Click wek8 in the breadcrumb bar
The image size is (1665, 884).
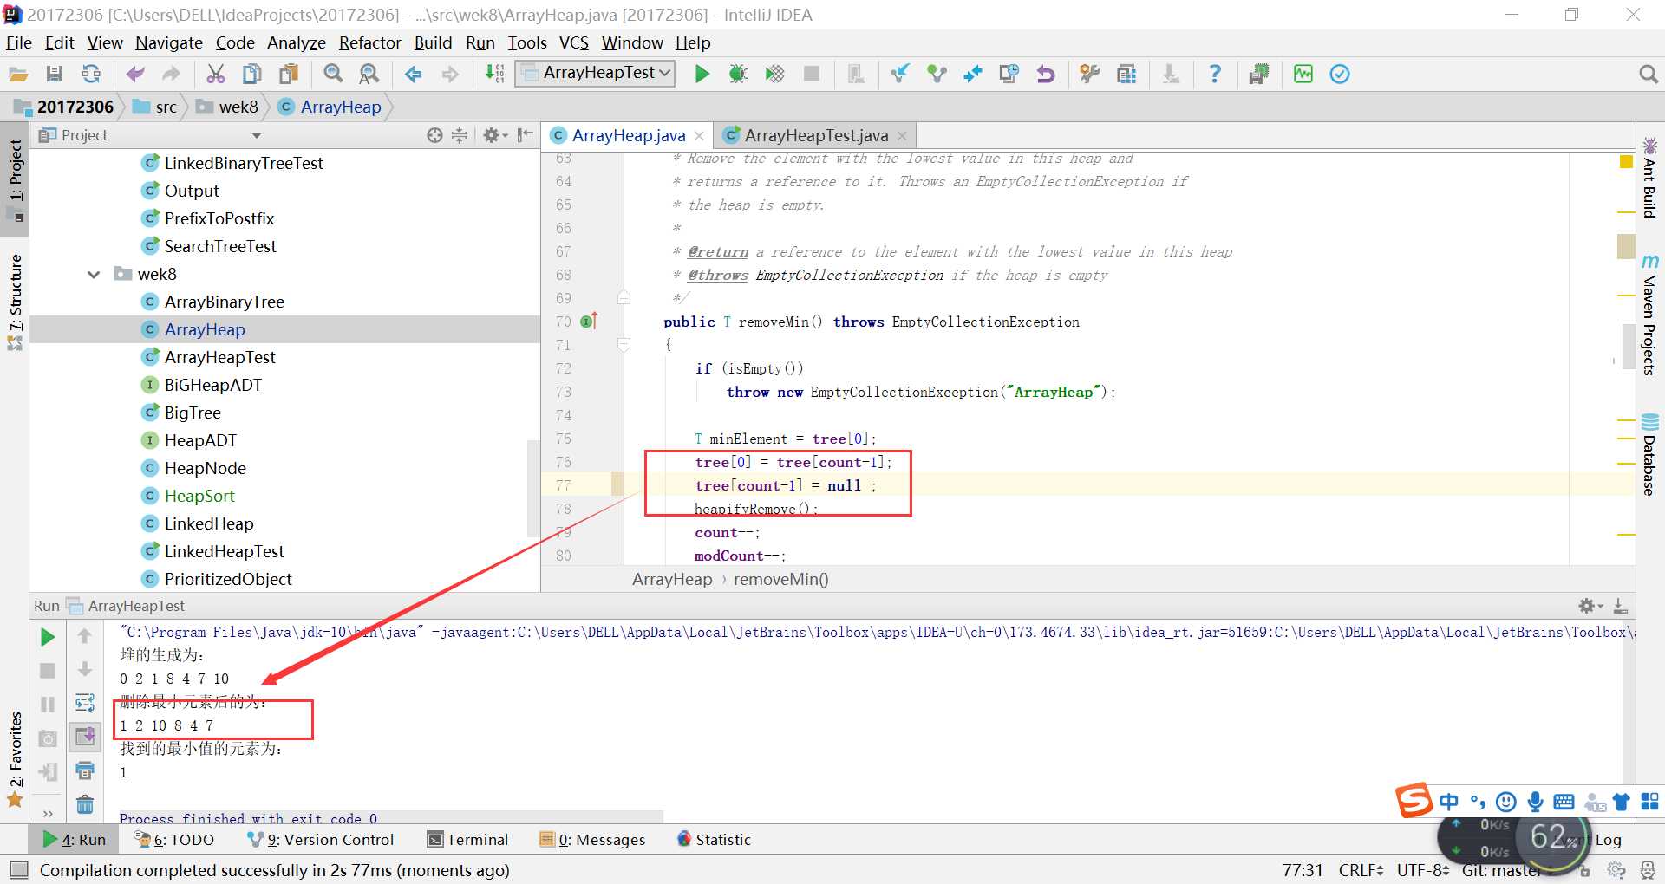[x=228, y=107]
